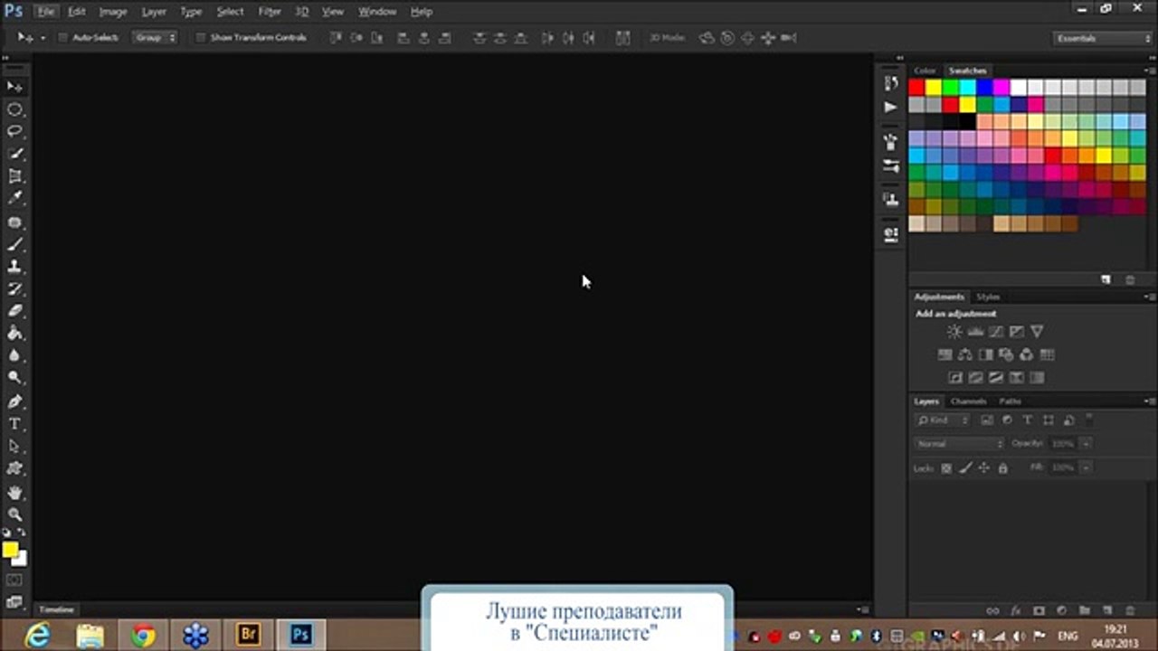This screenshot has width=1158, height=651.
Task: Open Google Chrome from the taskbar
Action: pos(143,636)
